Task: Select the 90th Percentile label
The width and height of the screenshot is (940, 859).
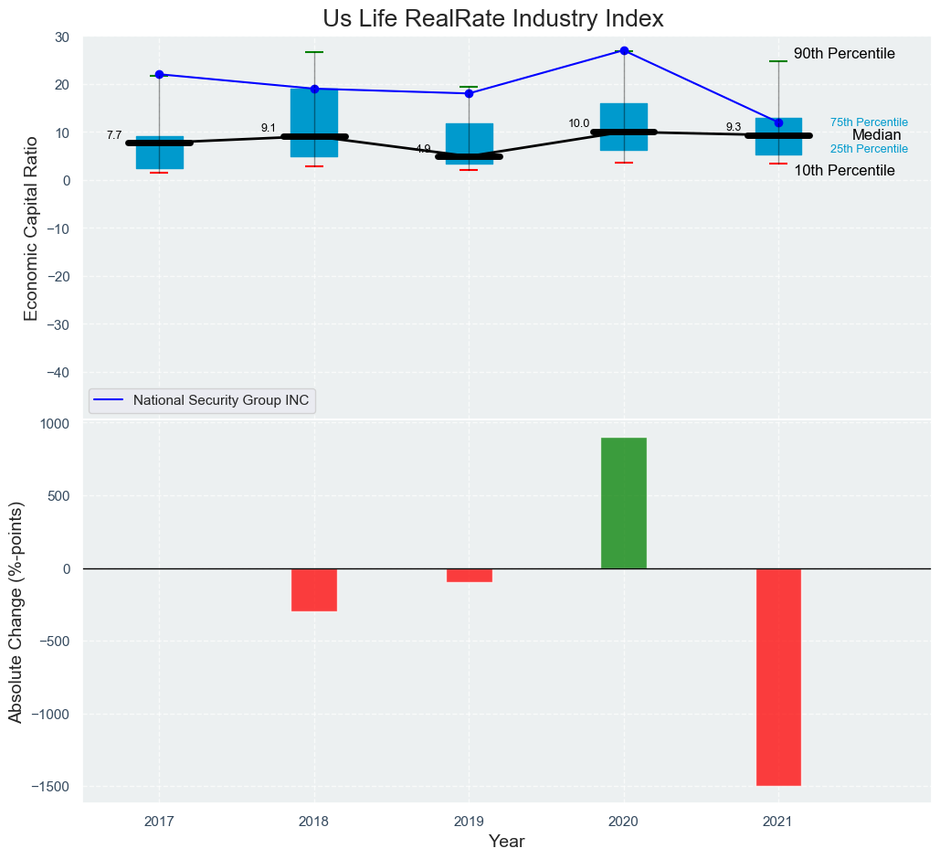Action: pos(843,54)
